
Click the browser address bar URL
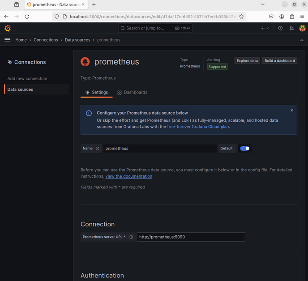153,17
